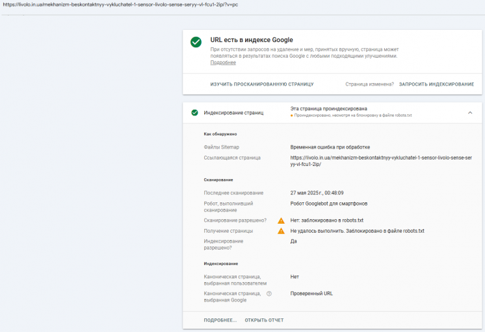Open the Подробнее link under URL description

pyautogui.click(x=223, y=63)
